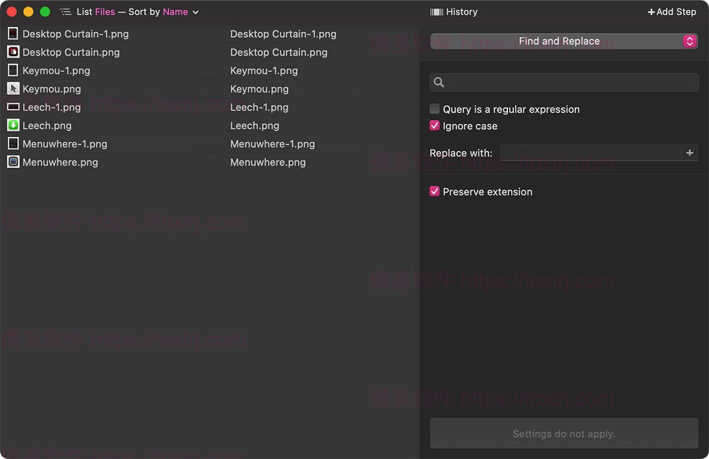Click the Files label in the title bar

pyautogui.click(x=105, y=11)
